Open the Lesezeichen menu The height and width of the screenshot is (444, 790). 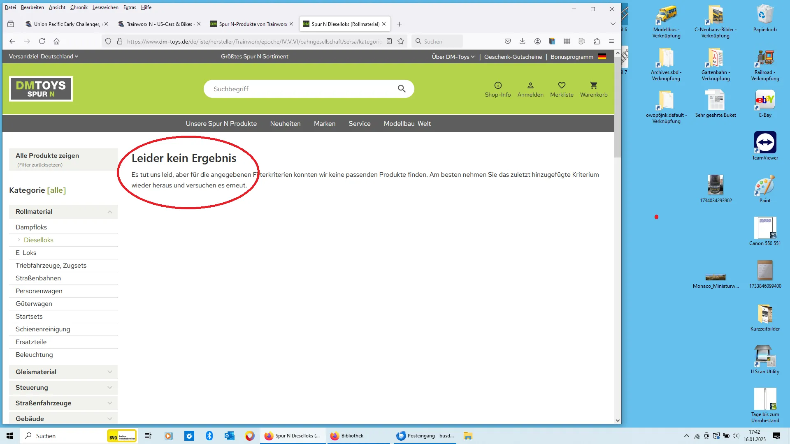[x=105, y=7]
